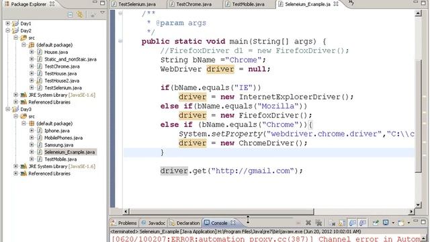Select TestSelenium.java in the tree
This screenshot has height=242, width=430.
point(63,88)
